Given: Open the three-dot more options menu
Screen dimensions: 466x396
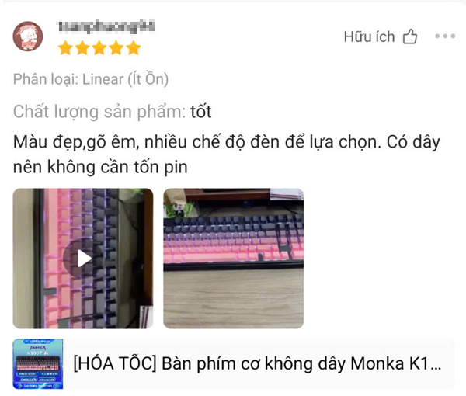Looking at the screenshot, I should click(445, 36).
